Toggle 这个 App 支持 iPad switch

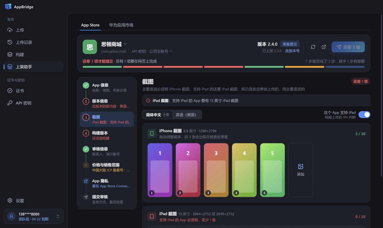[x=364, y=115]
